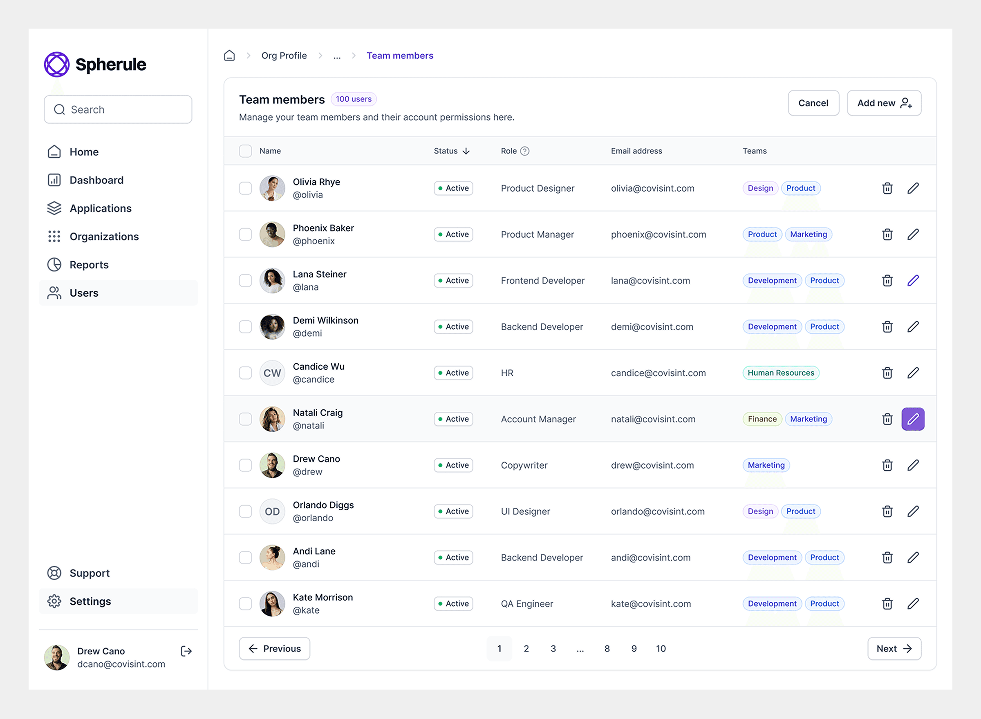Click the home breadcrumb icon
This screenshot has width=981, height=719.
tap(229, 56)
